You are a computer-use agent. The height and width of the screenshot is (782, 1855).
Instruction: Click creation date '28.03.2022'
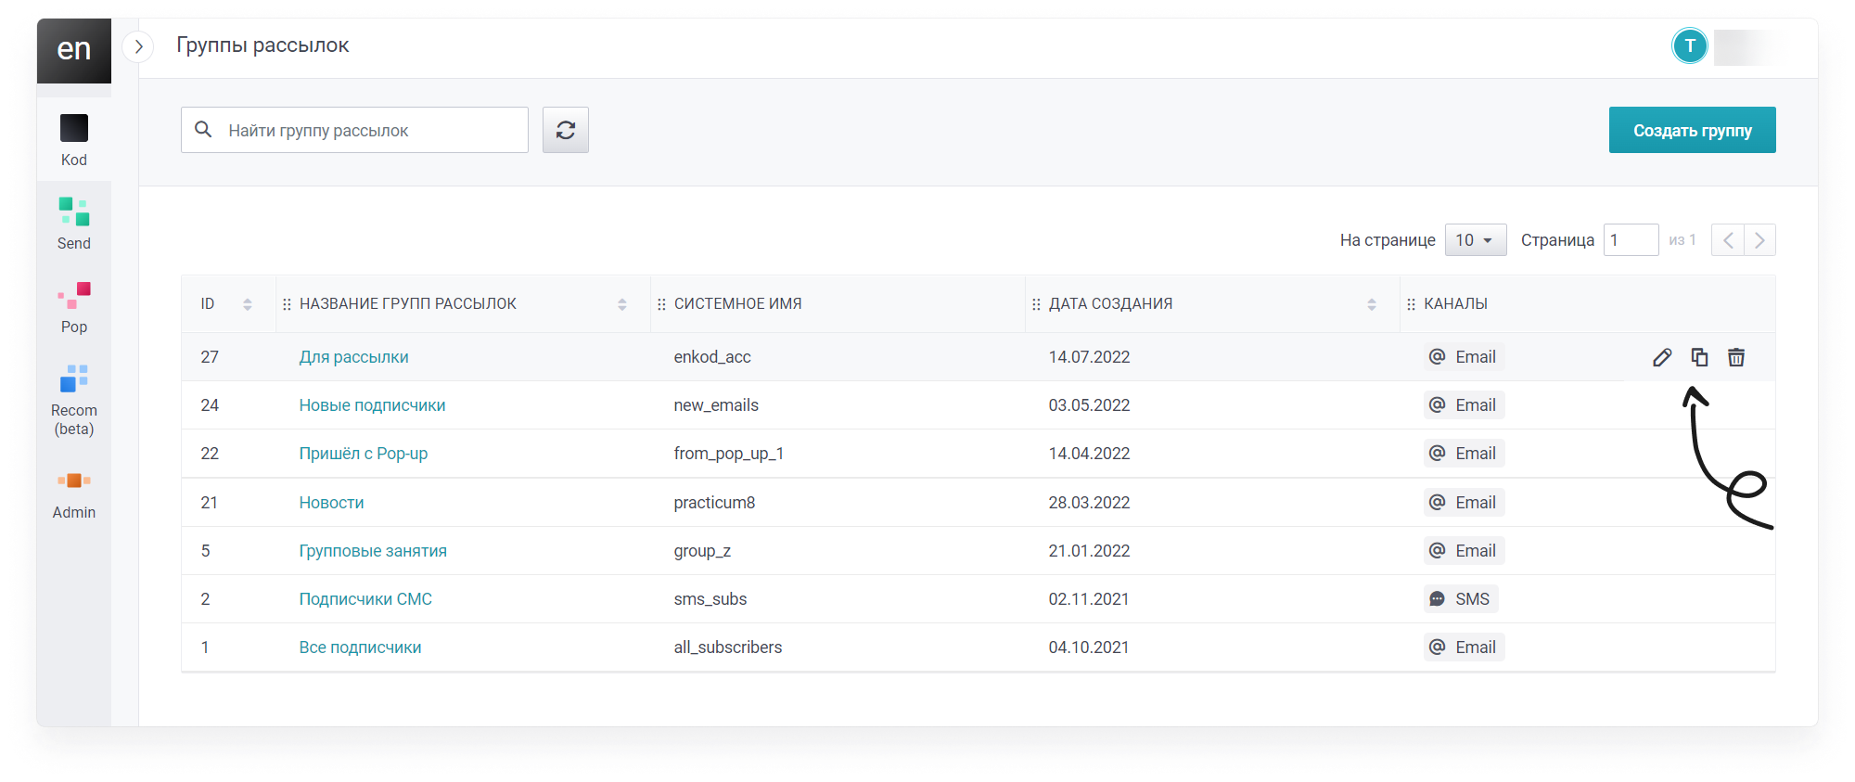click(x=1089, y=503)
